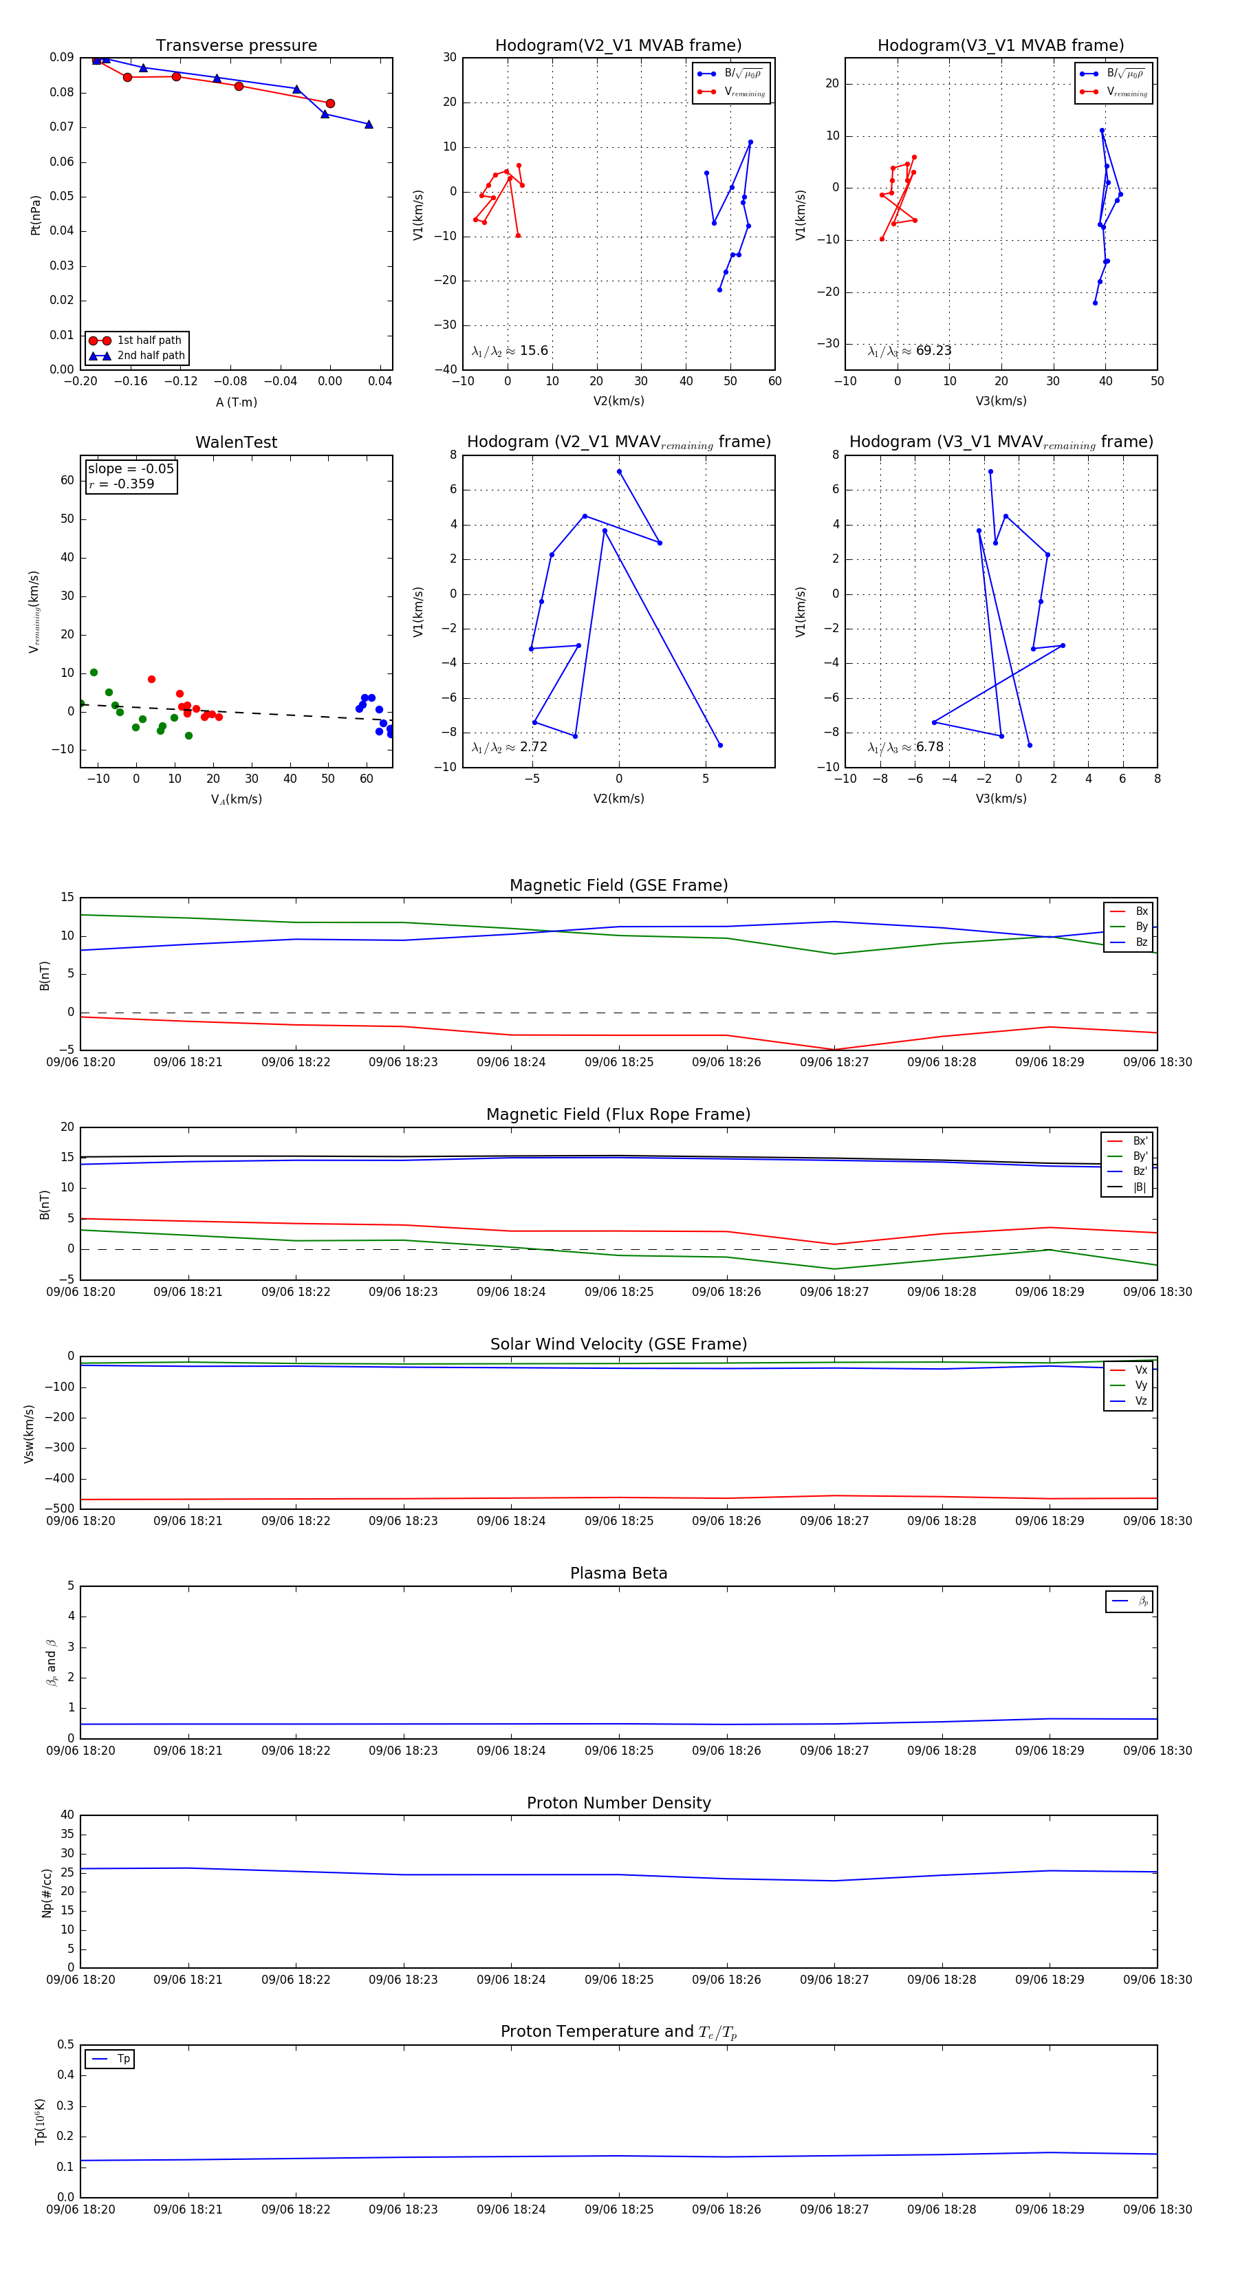Click the 'Solar Wind Velocity (GSE Frame)' title
The width and height of the screenshot is (1238, 2270).
pyautogui.click(x=618, y=1344)
